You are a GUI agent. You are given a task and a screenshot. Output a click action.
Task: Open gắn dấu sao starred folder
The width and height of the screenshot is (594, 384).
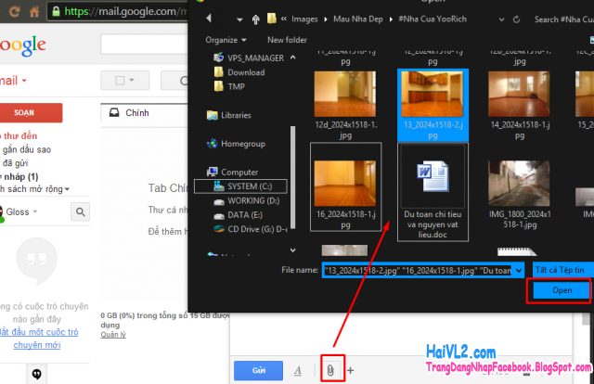pos(26,149)
